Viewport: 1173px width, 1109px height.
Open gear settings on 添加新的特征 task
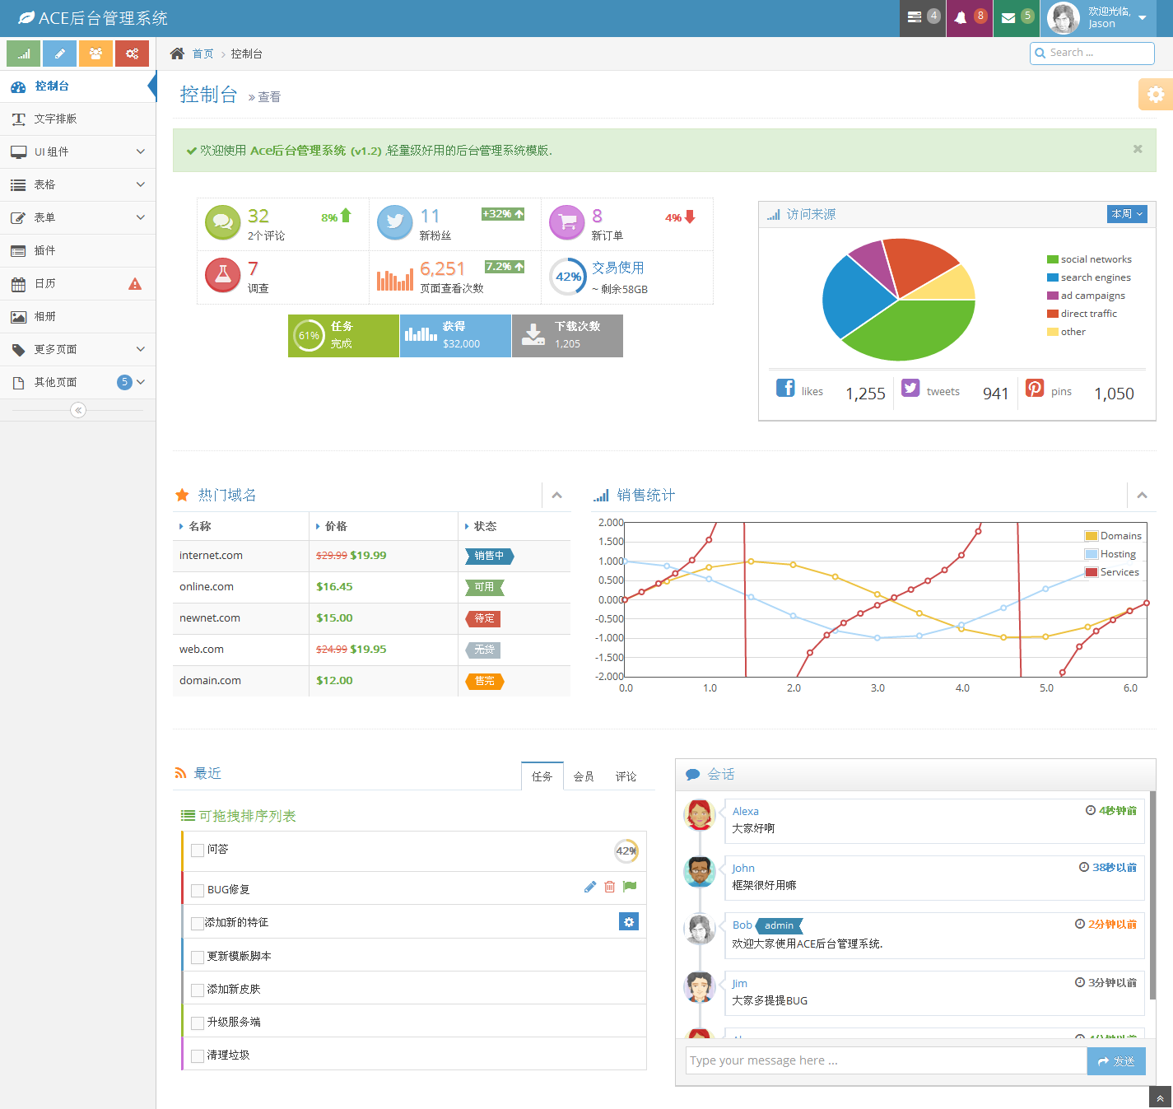[629, 921]
